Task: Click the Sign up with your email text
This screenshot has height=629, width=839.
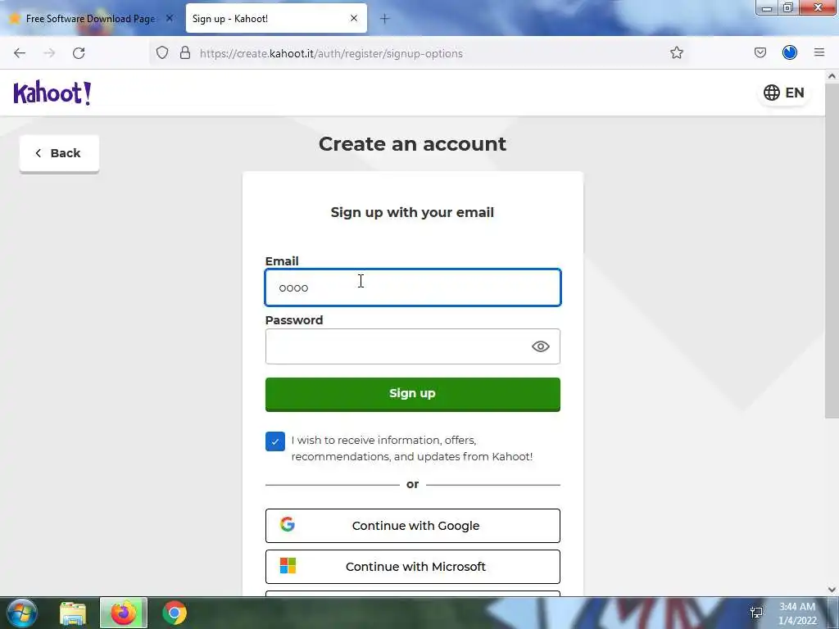Action: click(413, 212)
